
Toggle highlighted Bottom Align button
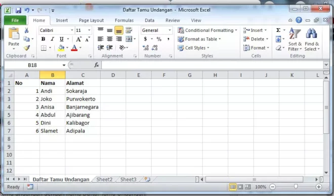(x=119, y=30)
